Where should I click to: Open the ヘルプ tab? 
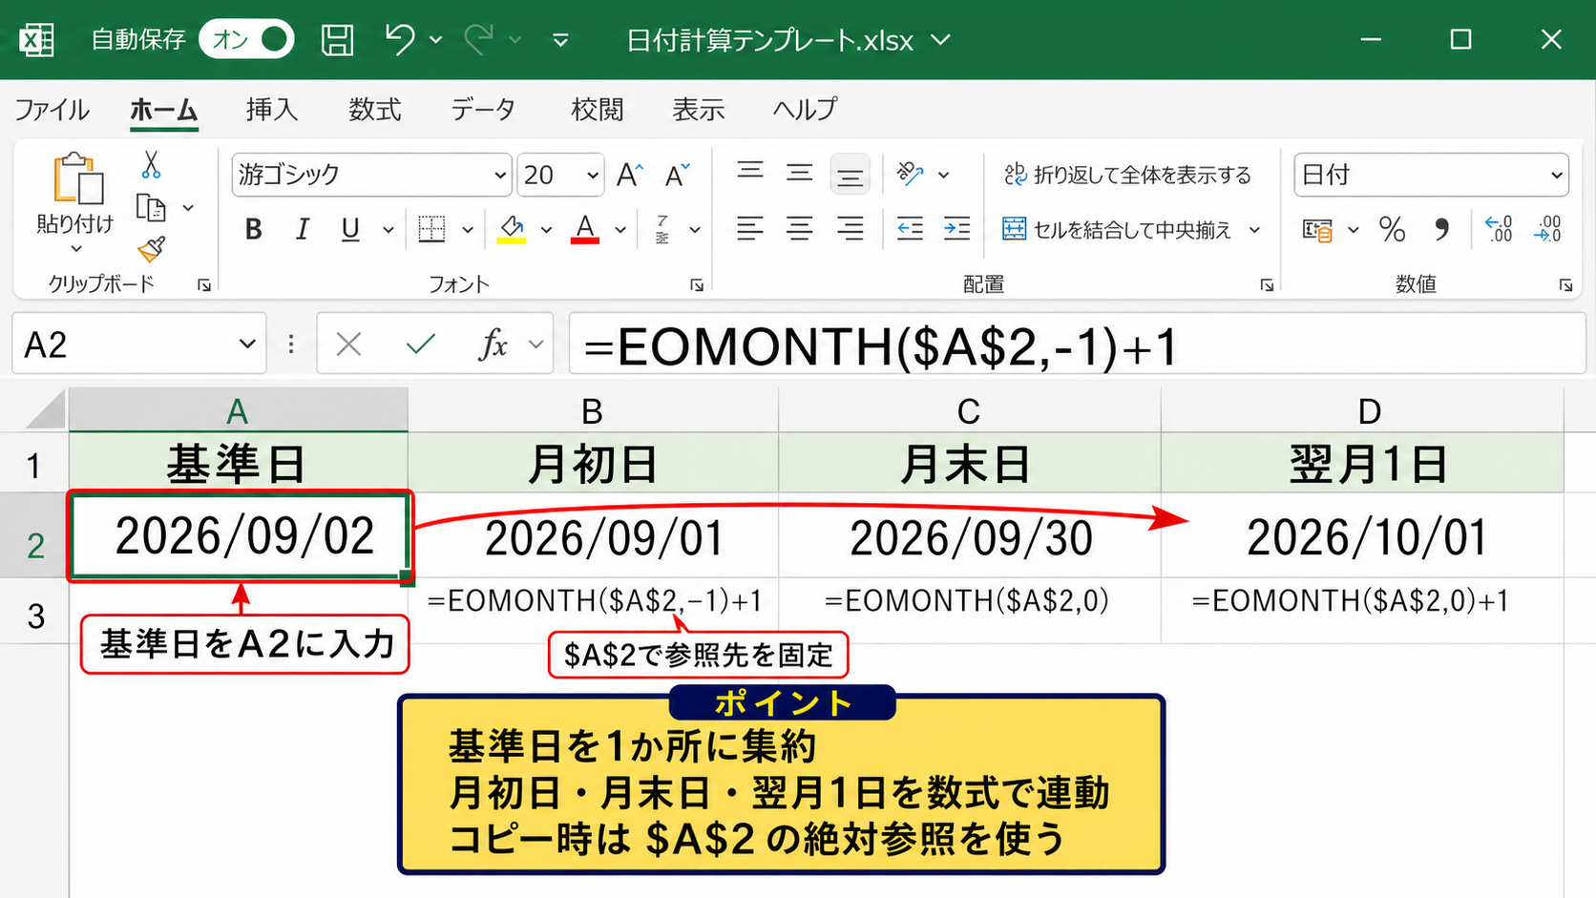tap(805, 110)
